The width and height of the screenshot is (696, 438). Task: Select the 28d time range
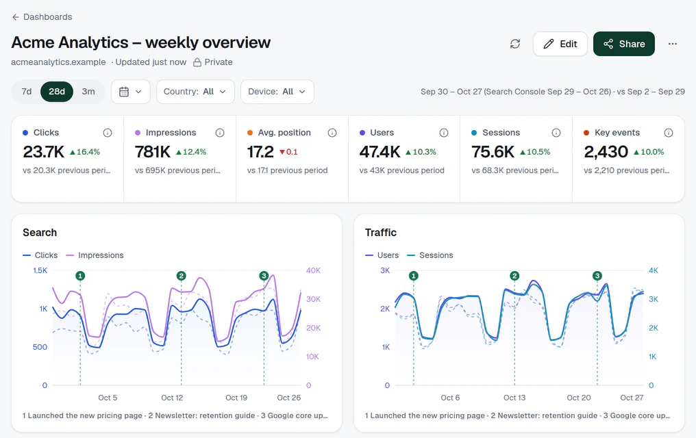click(57, 92)
